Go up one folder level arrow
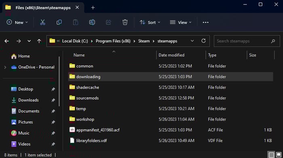 (39, 41)
